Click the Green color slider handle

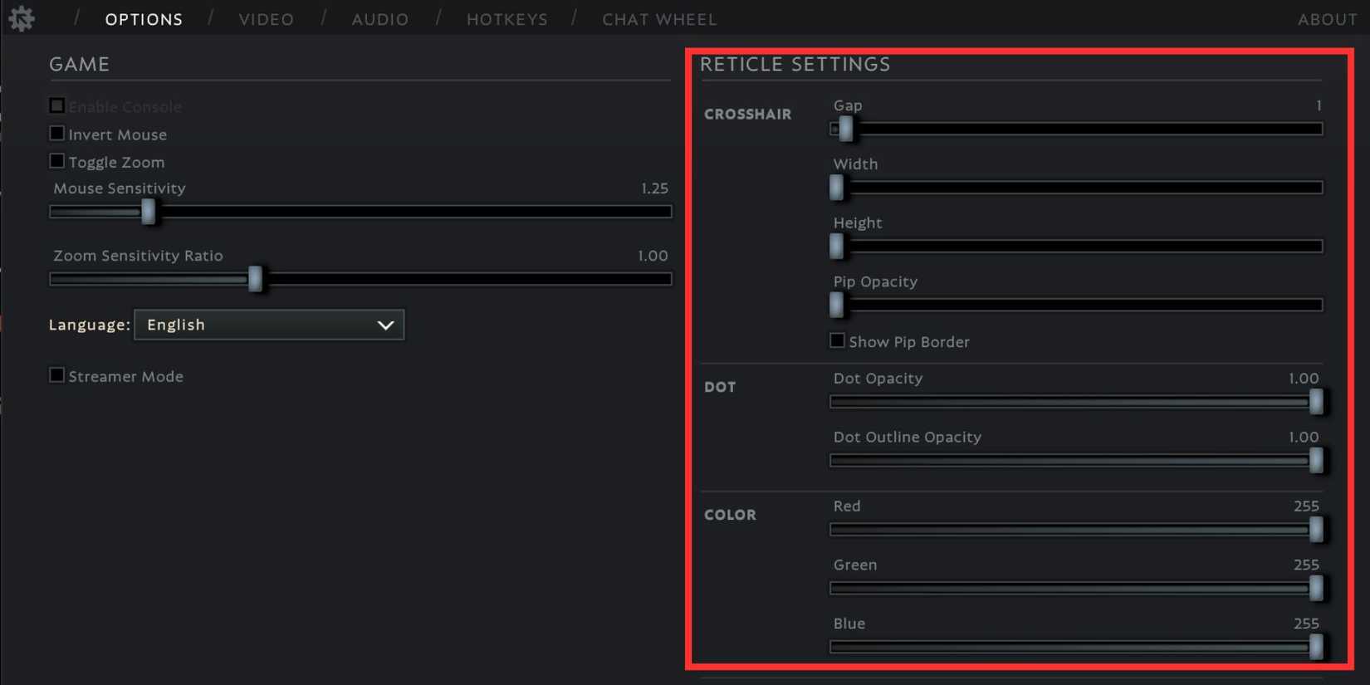tap(1316, 589)
